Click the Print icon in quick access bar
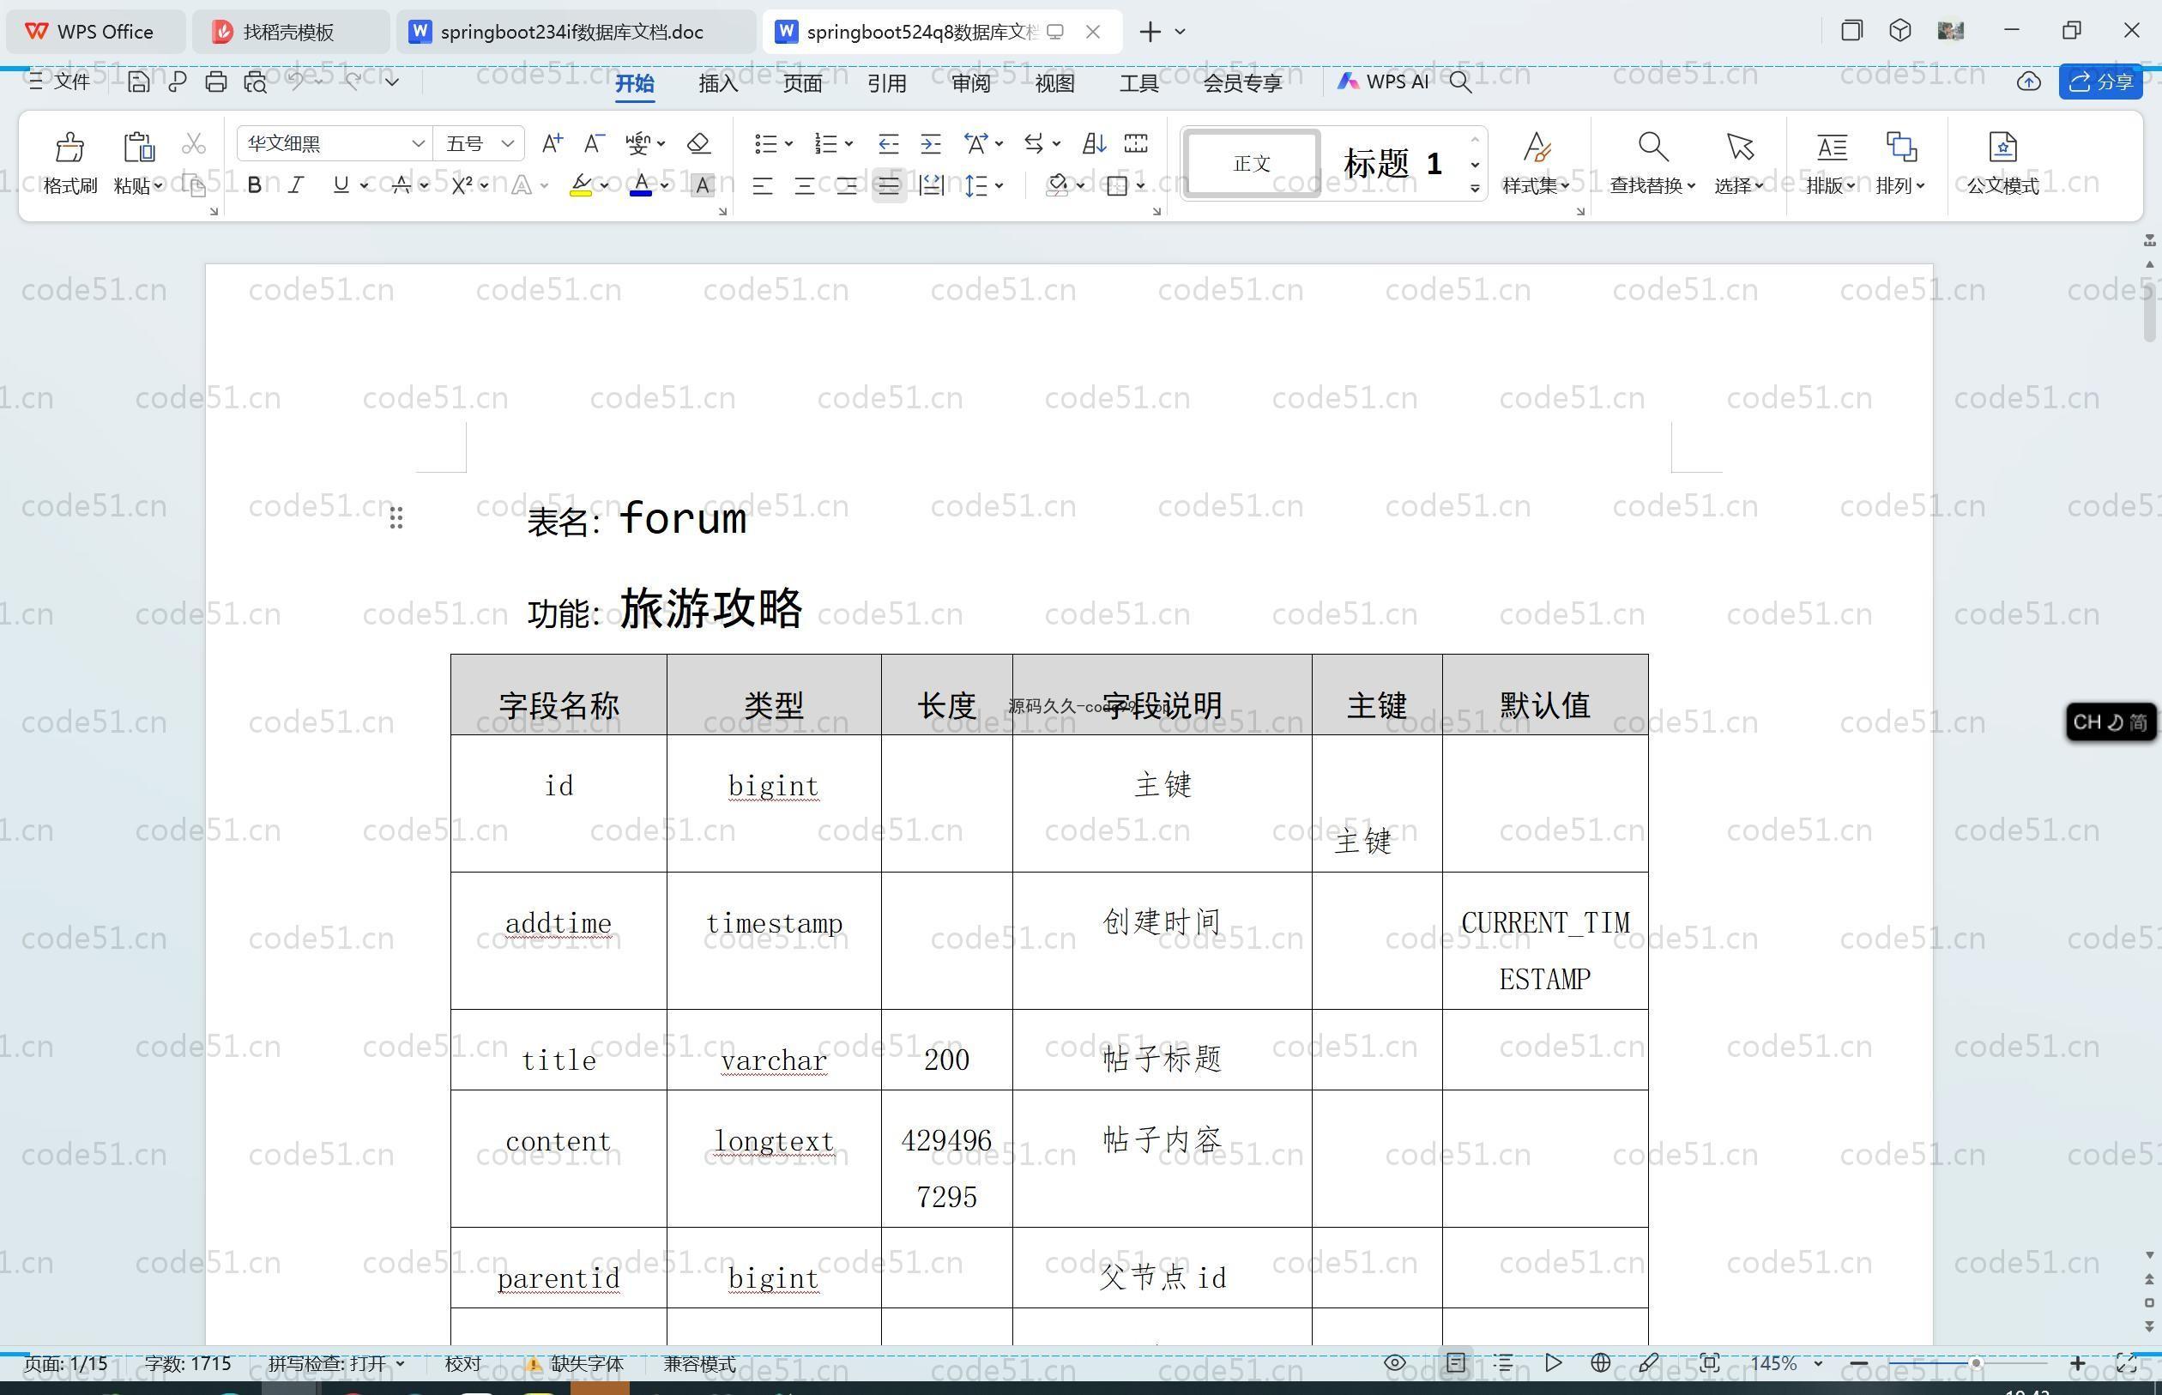Screen dimensions: 2162x1395 215,82
